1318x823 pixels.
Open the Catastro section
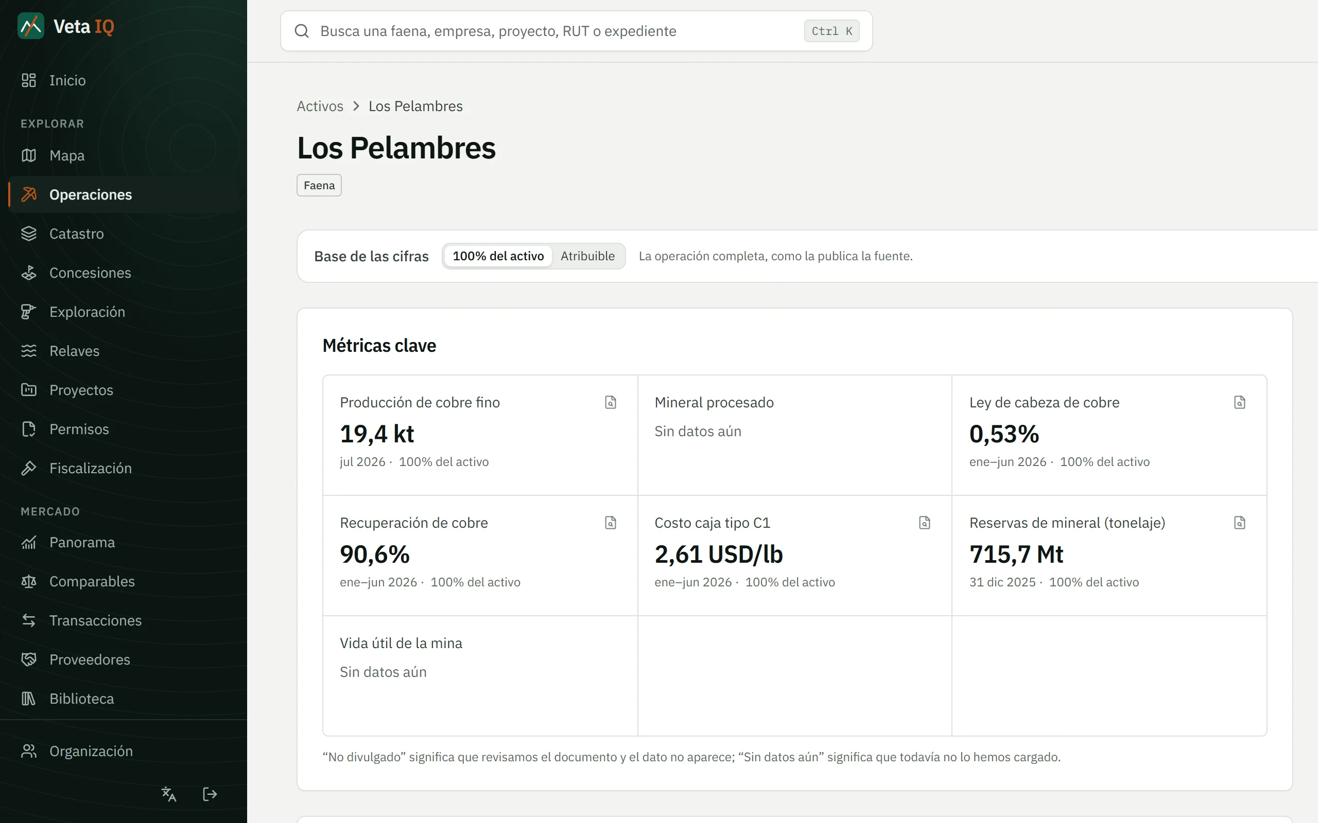[124, 234]
